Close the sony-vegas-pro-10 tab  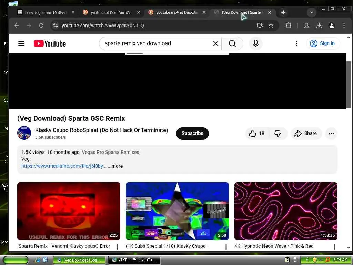click(x=73, y=12)
